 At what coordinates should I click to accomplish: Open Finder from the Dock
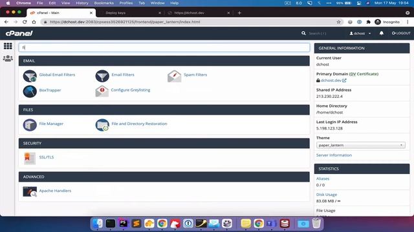pos(98,224)
